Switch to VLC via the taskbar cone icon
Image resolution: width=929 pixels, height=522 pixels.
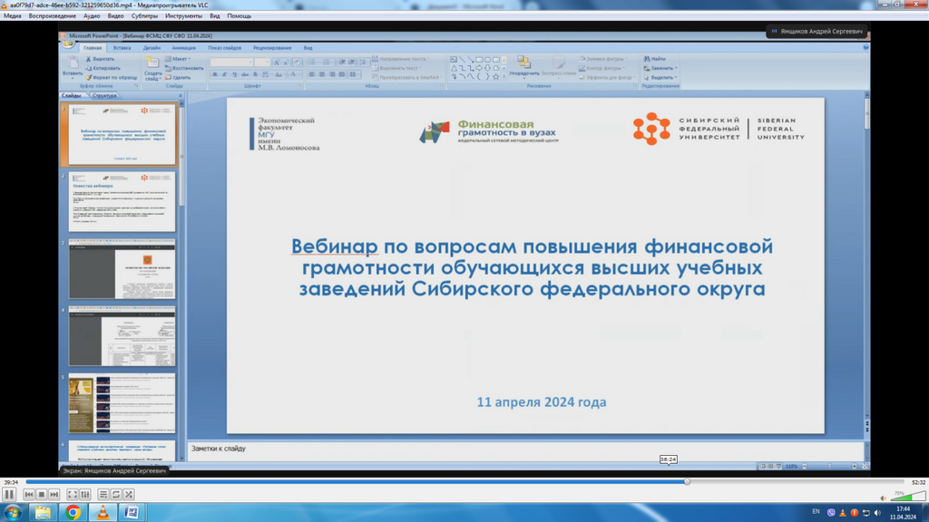pos(103,512)
